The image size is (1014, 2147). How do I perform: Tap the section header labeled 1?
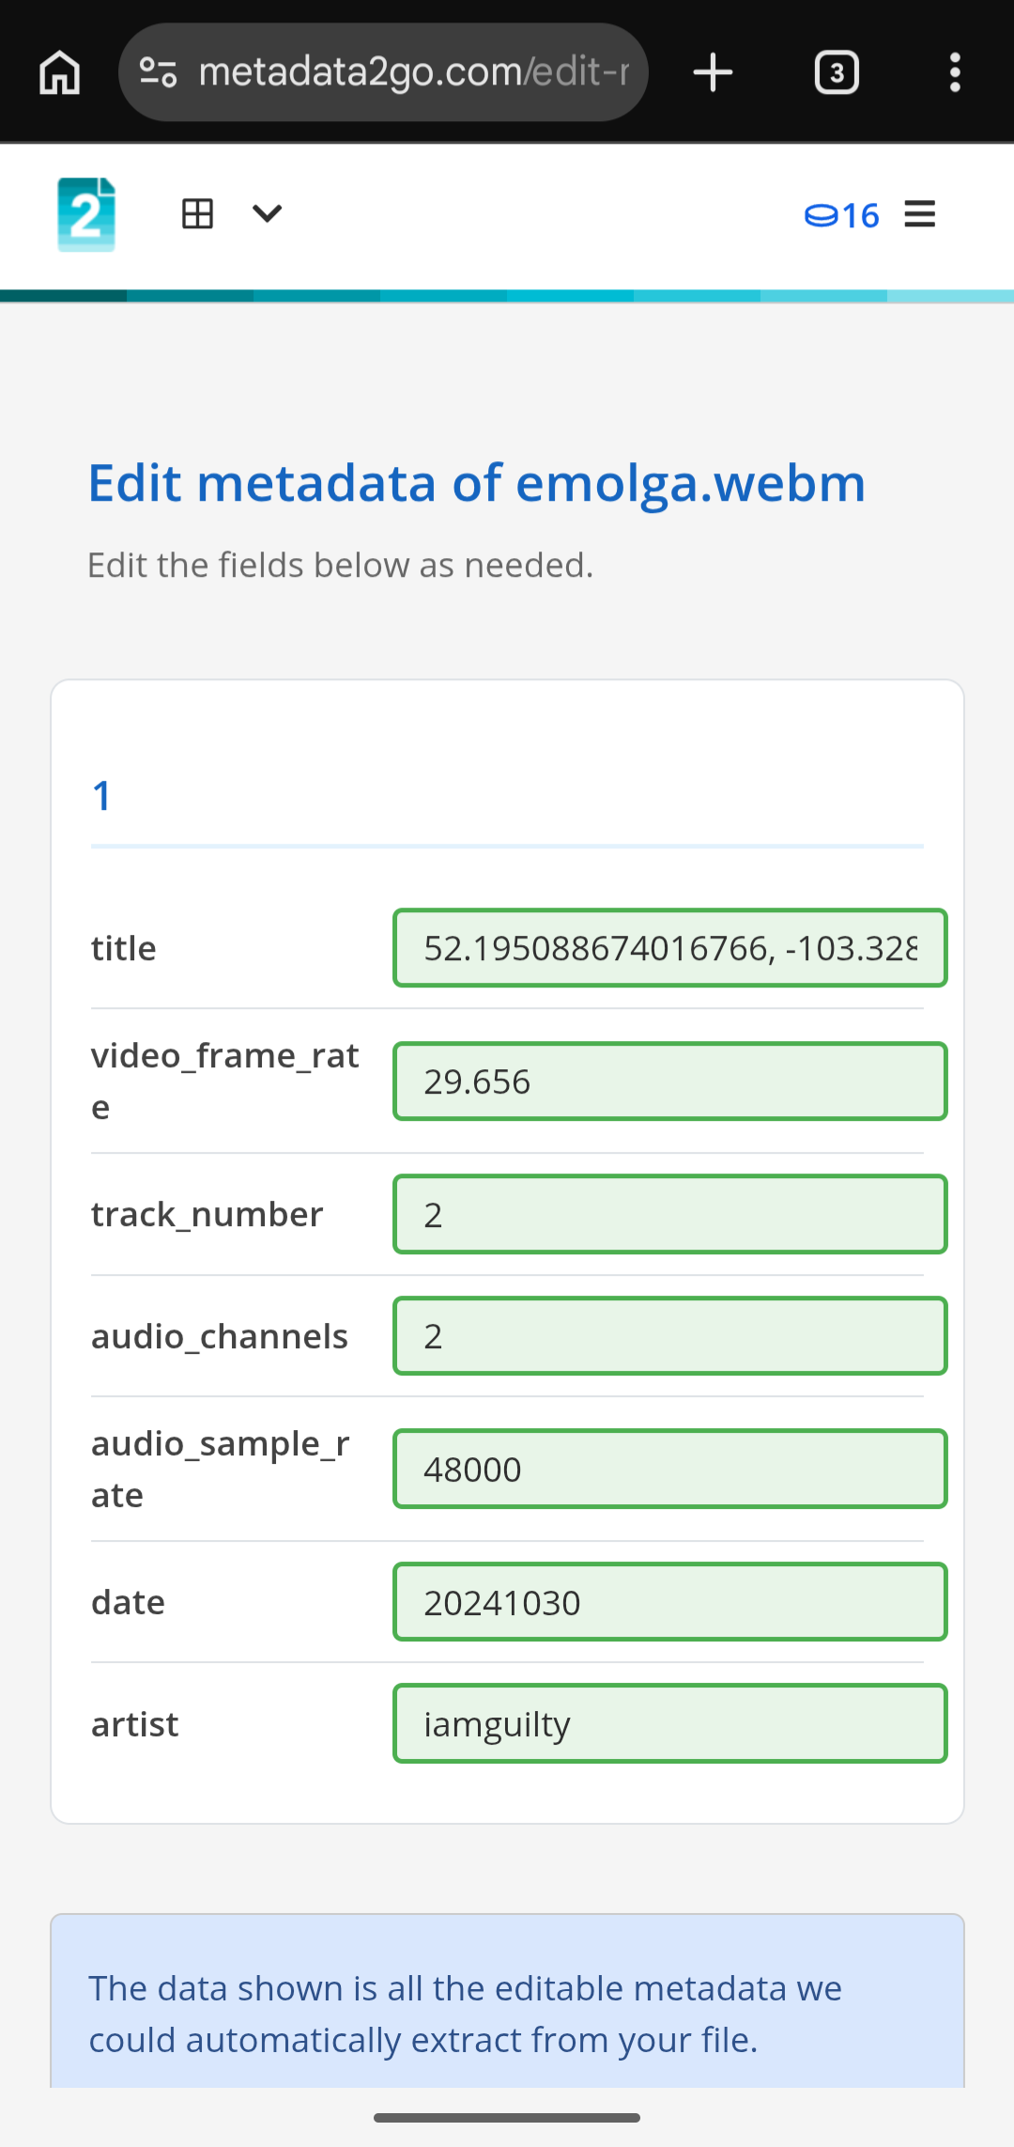click(102, 796)
